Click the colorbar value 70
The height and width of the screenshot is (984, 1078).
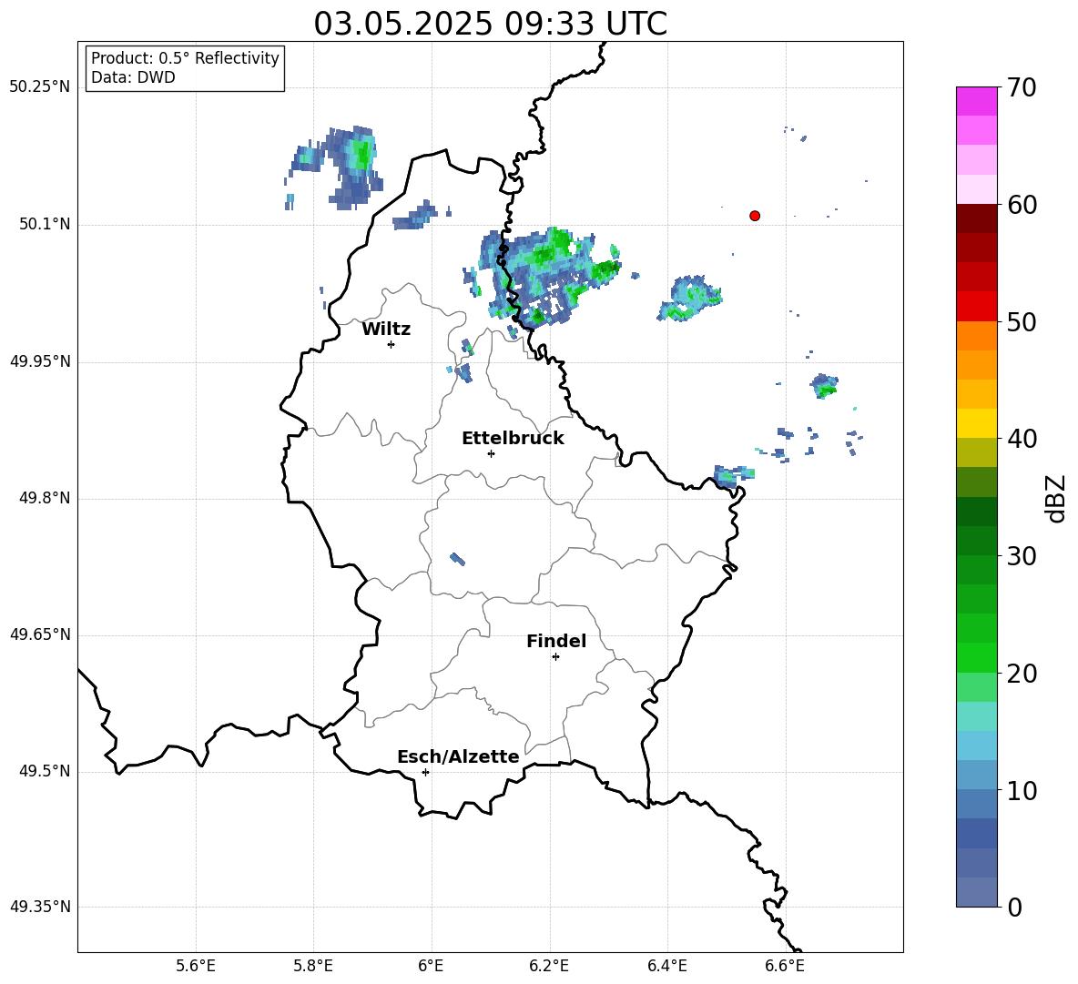coord(1022,88)
